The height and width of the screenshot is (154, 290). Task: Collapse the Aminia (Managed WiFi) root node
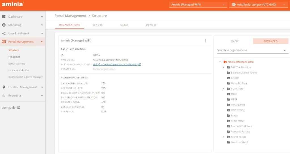(220, 62)
